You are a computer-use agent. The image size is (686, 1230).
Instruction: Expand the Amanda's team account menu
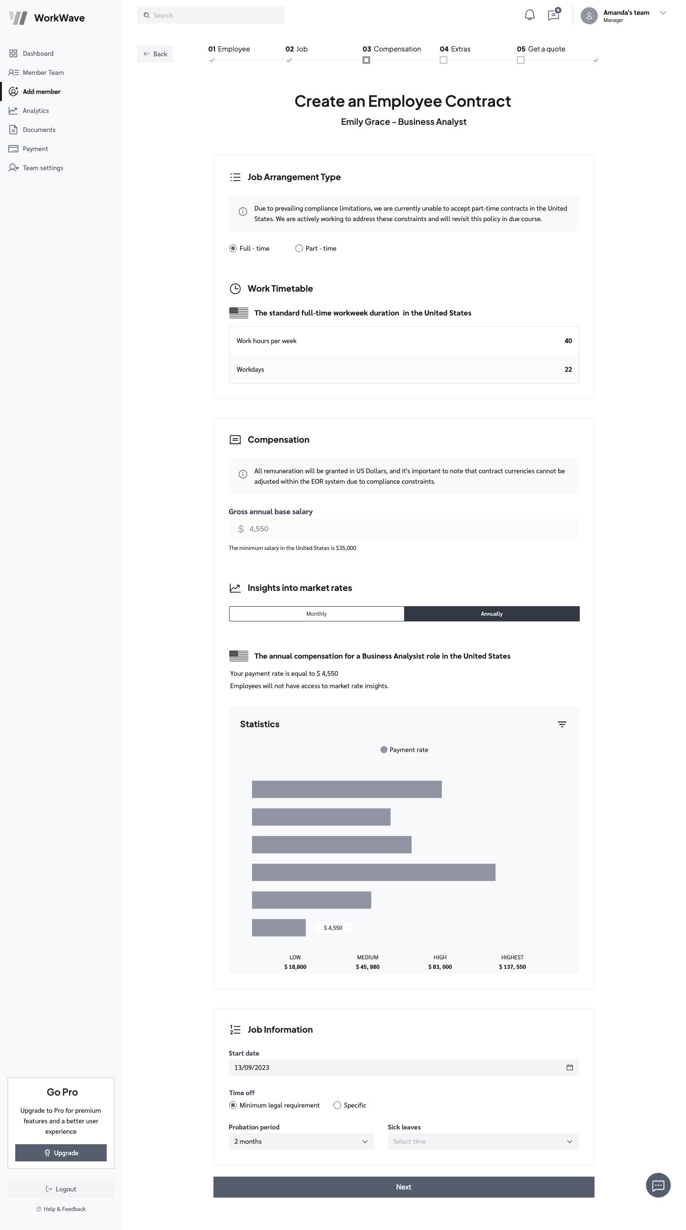pos(663,13)
